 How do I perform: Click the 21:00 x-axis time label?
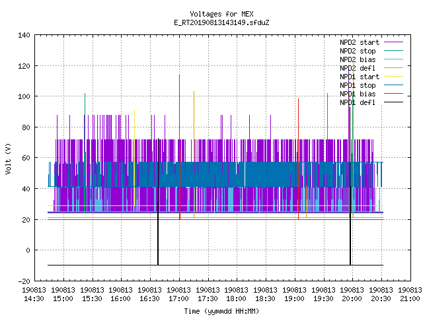pos(410,299)
